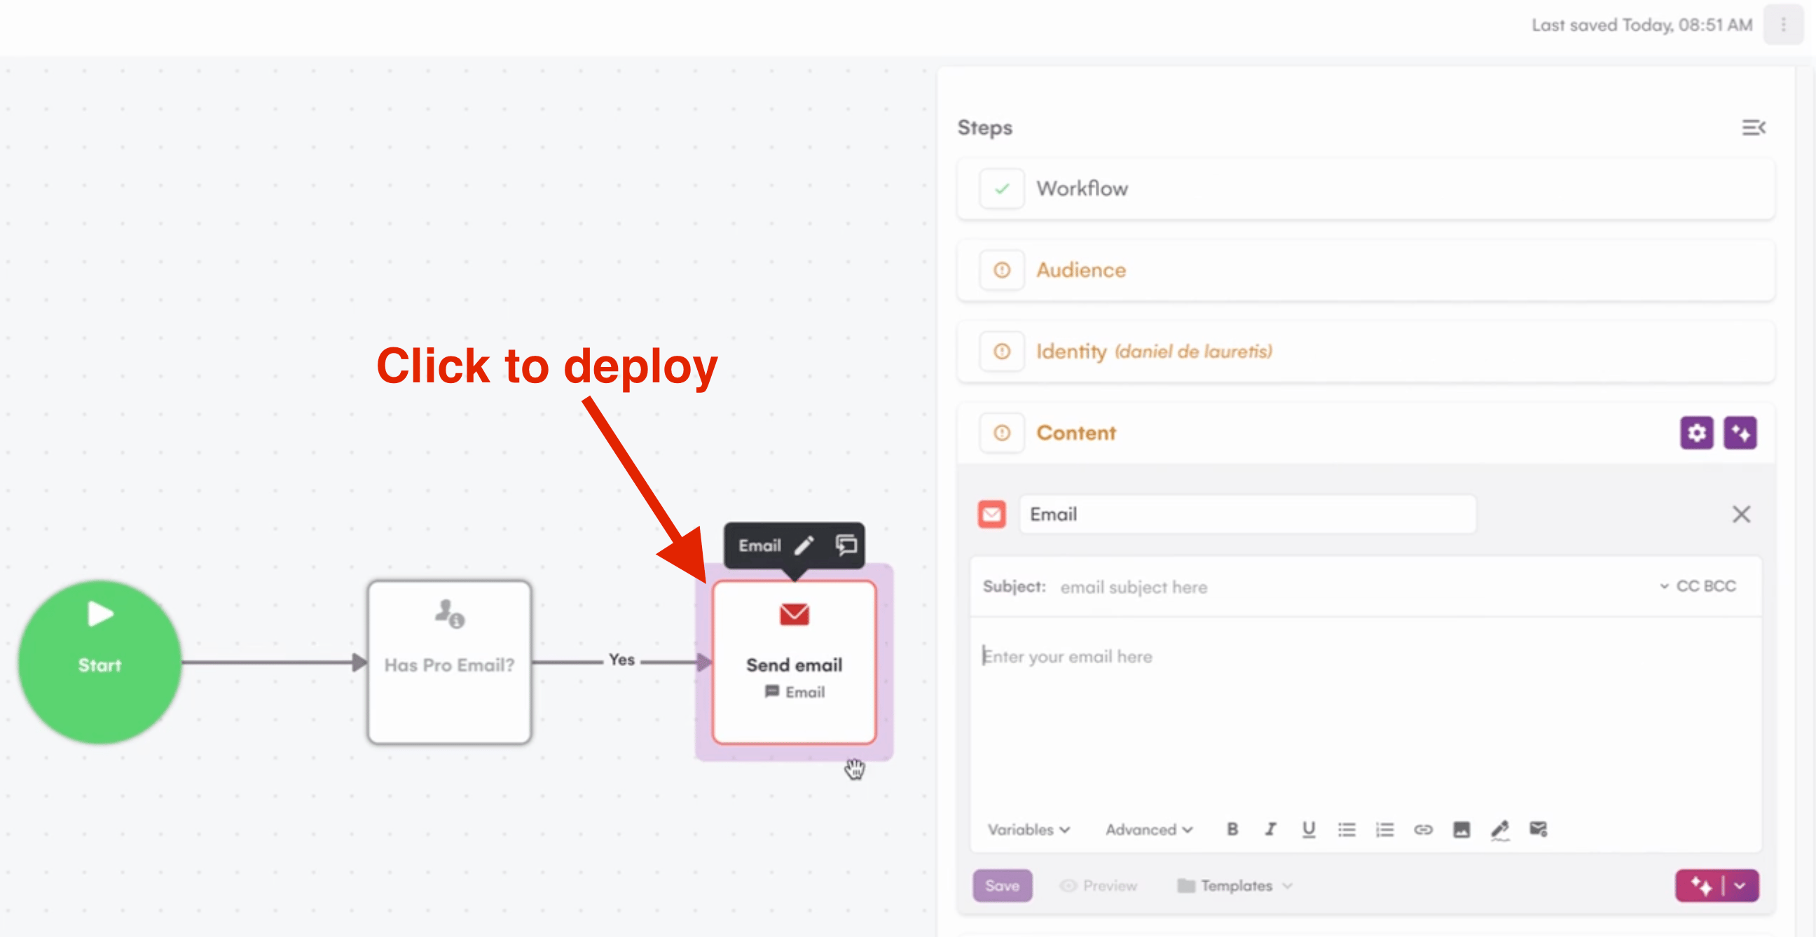Click the Workflow green checkmark icon
The height and width of the screenshot is (937, 1816).
pos(1002,189)
